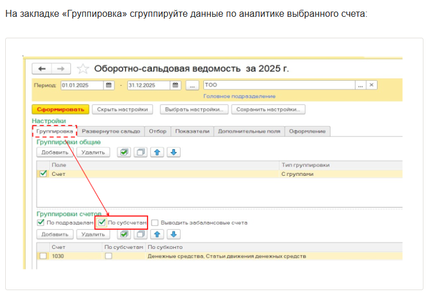Open the Оформление tab
Image resolution: width=431 pixels, height=300 pixels.
(x=307, y=131)
